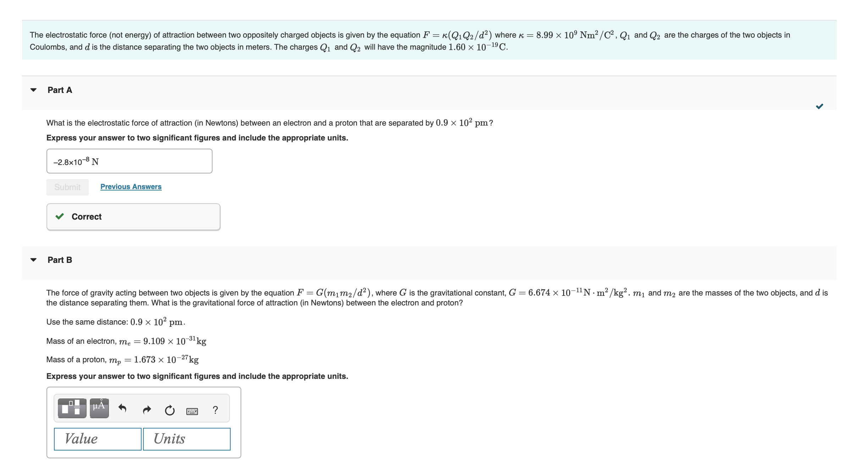
Task: Select the Part B heading
Action: pos(60,260)
